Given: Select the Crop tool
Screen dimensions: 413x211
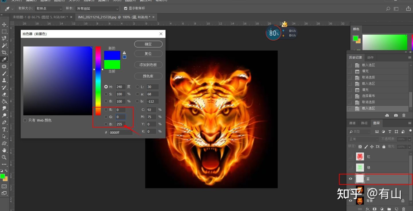Looking at the screenshot, I should (4, 52).
